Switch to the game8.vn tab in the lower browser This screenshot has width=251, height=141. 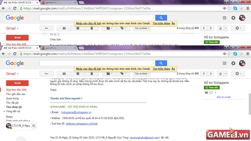pyautogui.click(x=59, y=48)
